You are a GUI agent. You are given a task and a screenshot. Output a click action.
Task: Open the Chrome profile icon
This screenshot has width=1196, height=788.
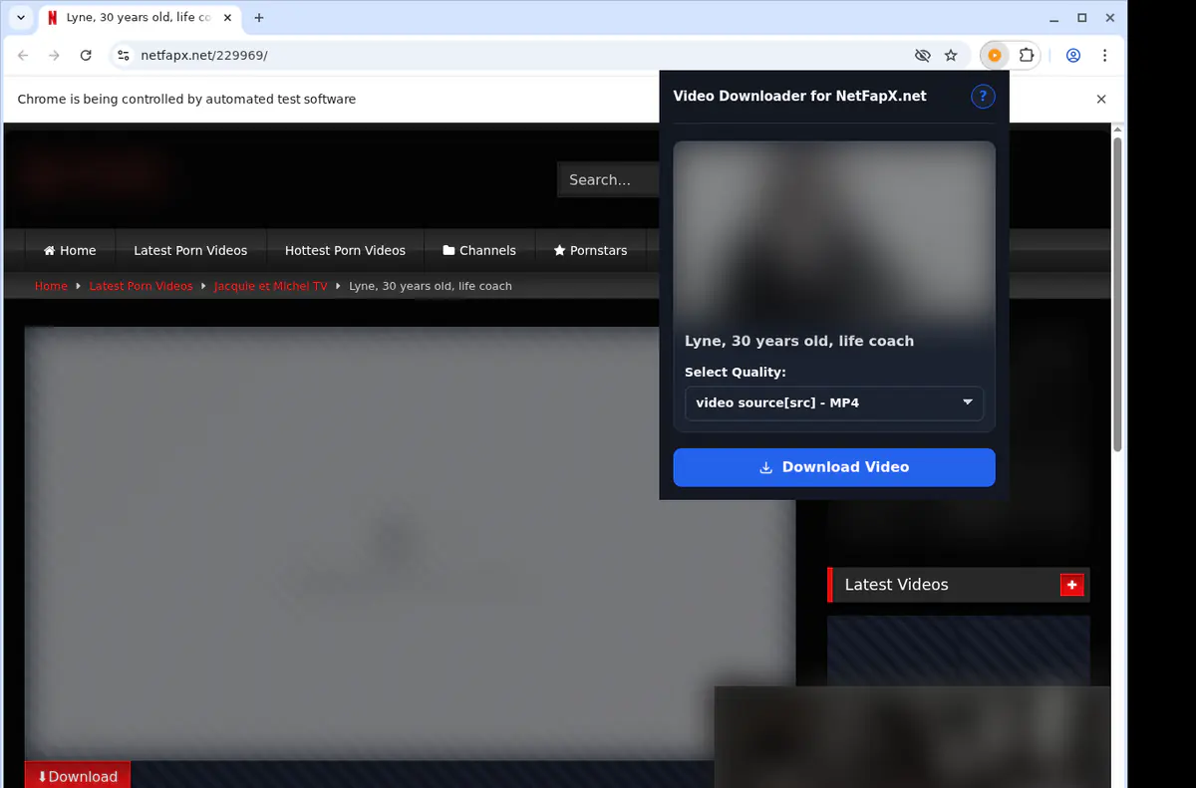tap(1073, 56)
